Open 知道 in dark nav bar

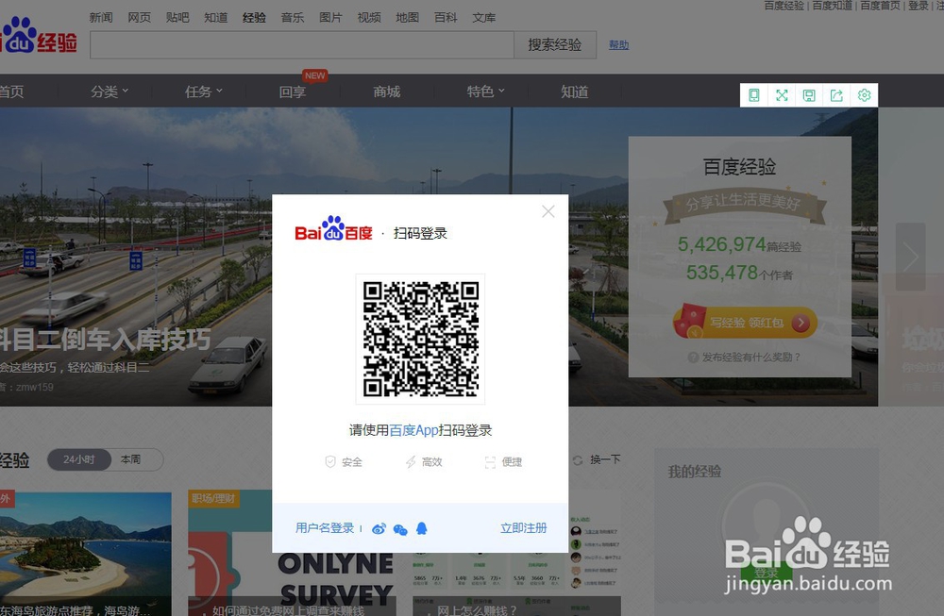tap(574, 92)
